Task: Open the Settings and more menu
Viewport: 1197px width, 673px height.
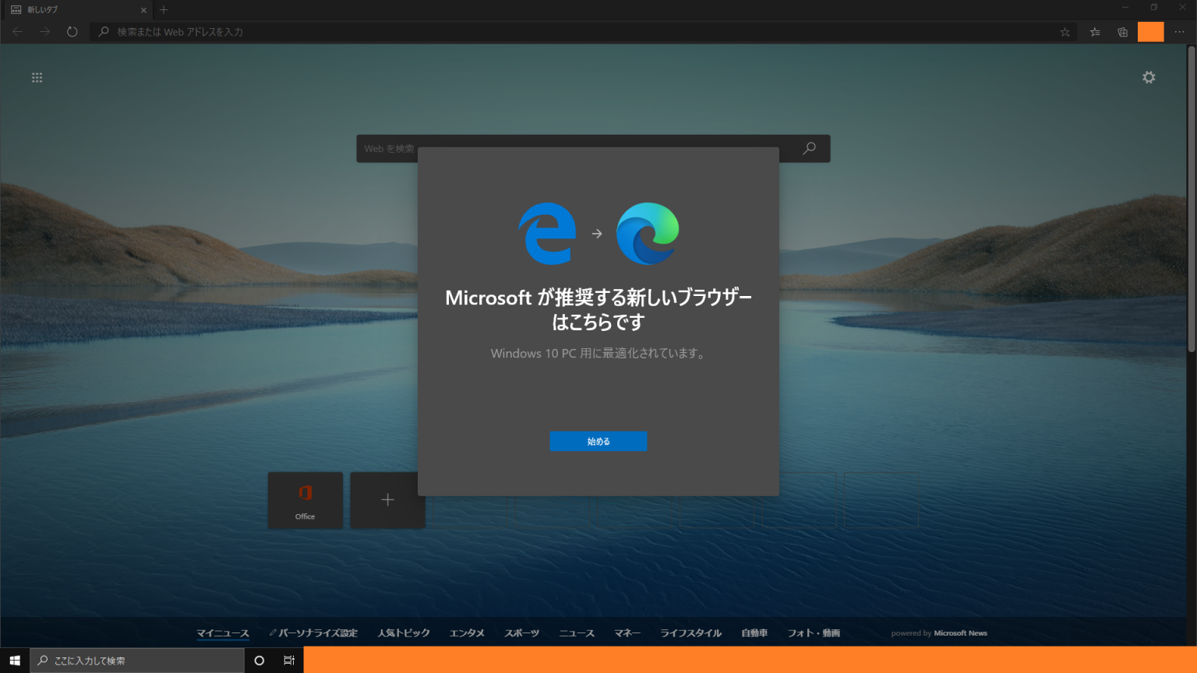Action: [x=1179, y=32]
